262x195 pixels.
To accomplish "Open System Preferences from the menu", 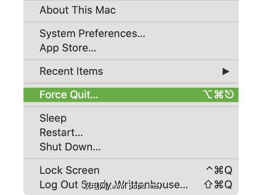I will 92,34.
